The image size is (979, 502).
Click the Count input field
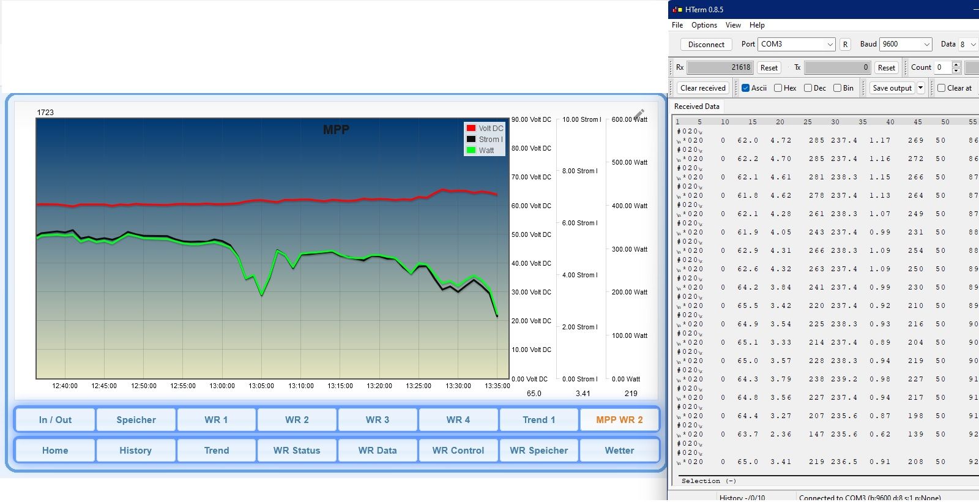pyautogui.click(x=943, y=67)
